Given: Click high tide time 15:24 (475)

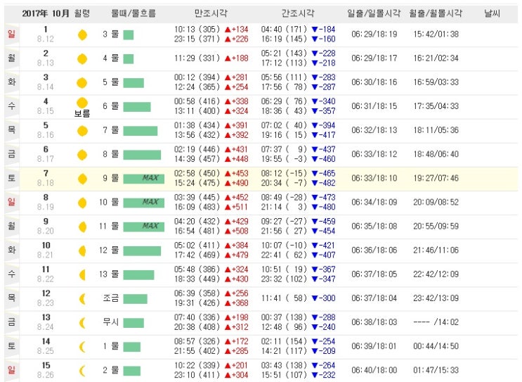Looking at the screenshot, I should pyautogui.click(x=197, y=183).
